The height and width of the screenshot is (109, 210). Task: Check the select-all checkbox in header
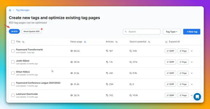(13, 42)
